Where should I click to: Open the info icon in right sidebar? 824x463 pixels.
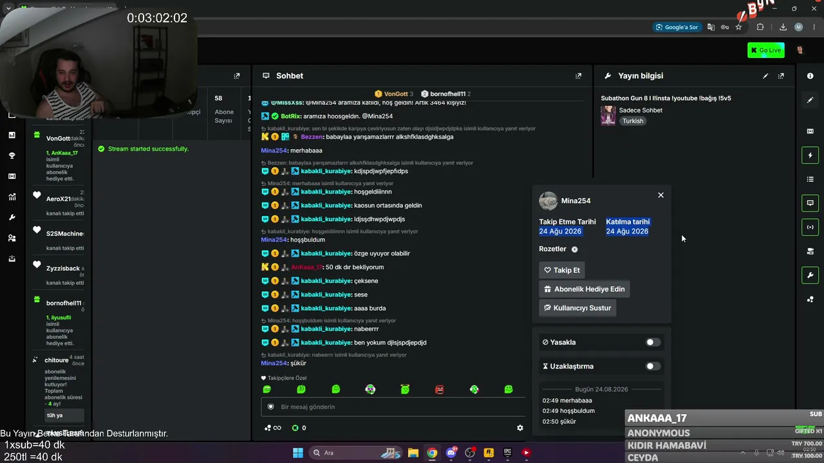[810, 76]
